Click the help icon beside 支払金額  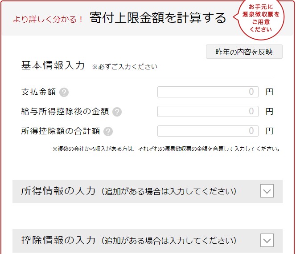pos(64,93)
